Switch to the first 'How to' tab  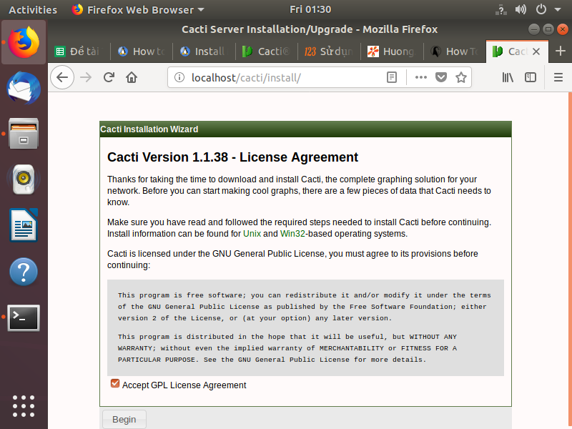tap(142, 51)
